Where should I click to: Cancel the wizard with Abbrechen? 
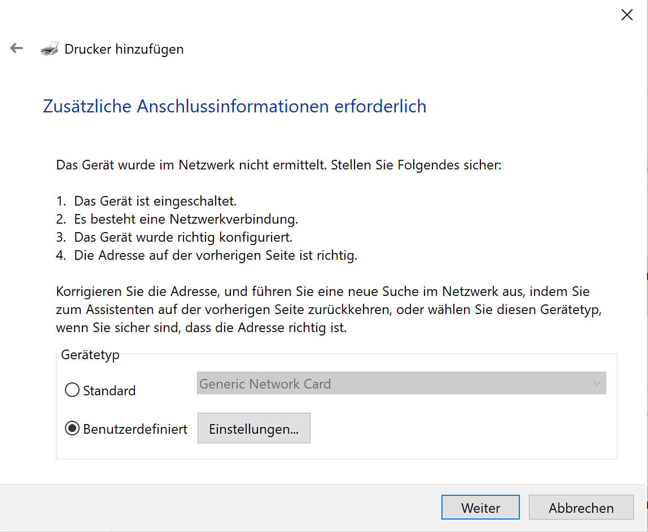[581, 508]
